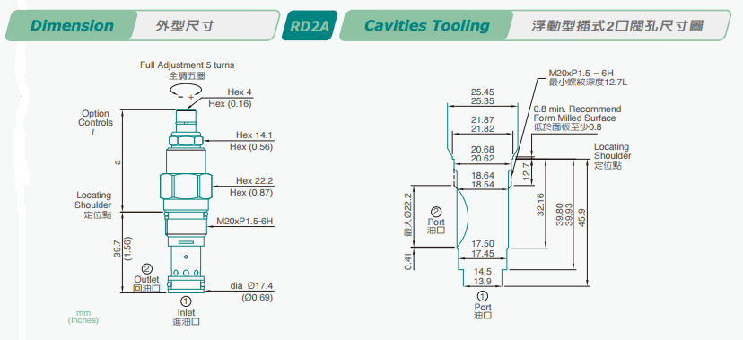Click the circled 2 Port marker in cavity drawing
743x340 pixels.
(x=436, y=212)
